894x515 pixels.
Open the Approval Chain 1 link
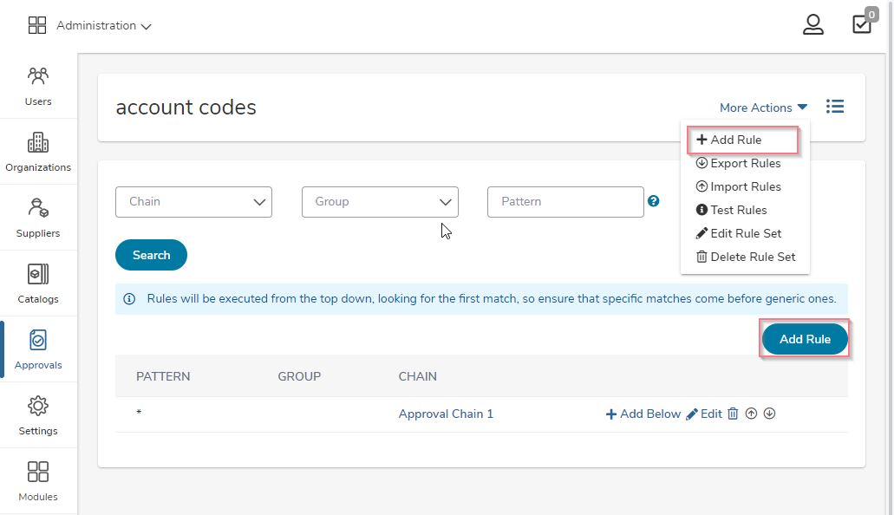(x=446, y=414)
